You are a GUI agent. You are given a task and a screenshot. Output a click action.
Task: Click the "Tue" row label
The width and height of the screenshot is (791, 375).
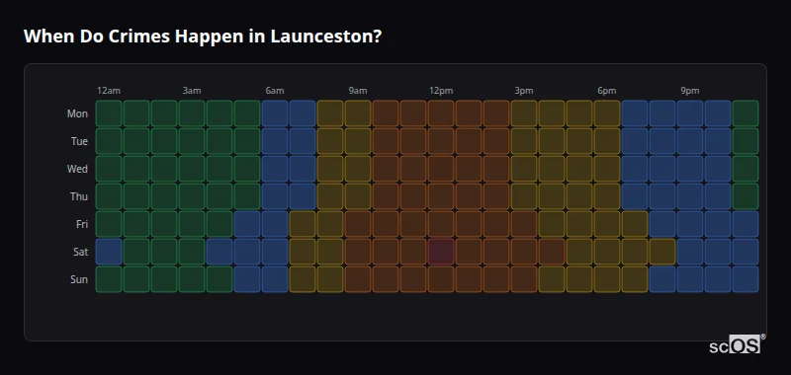[x=79, y=141]
